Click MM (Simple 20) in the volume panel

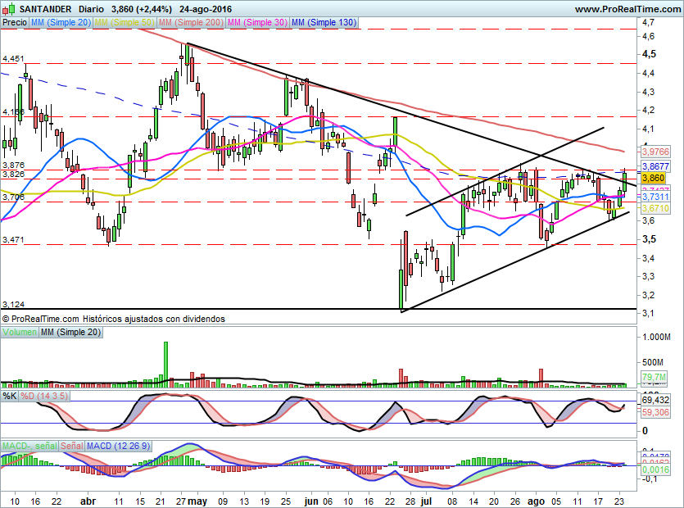click(70, 332)
